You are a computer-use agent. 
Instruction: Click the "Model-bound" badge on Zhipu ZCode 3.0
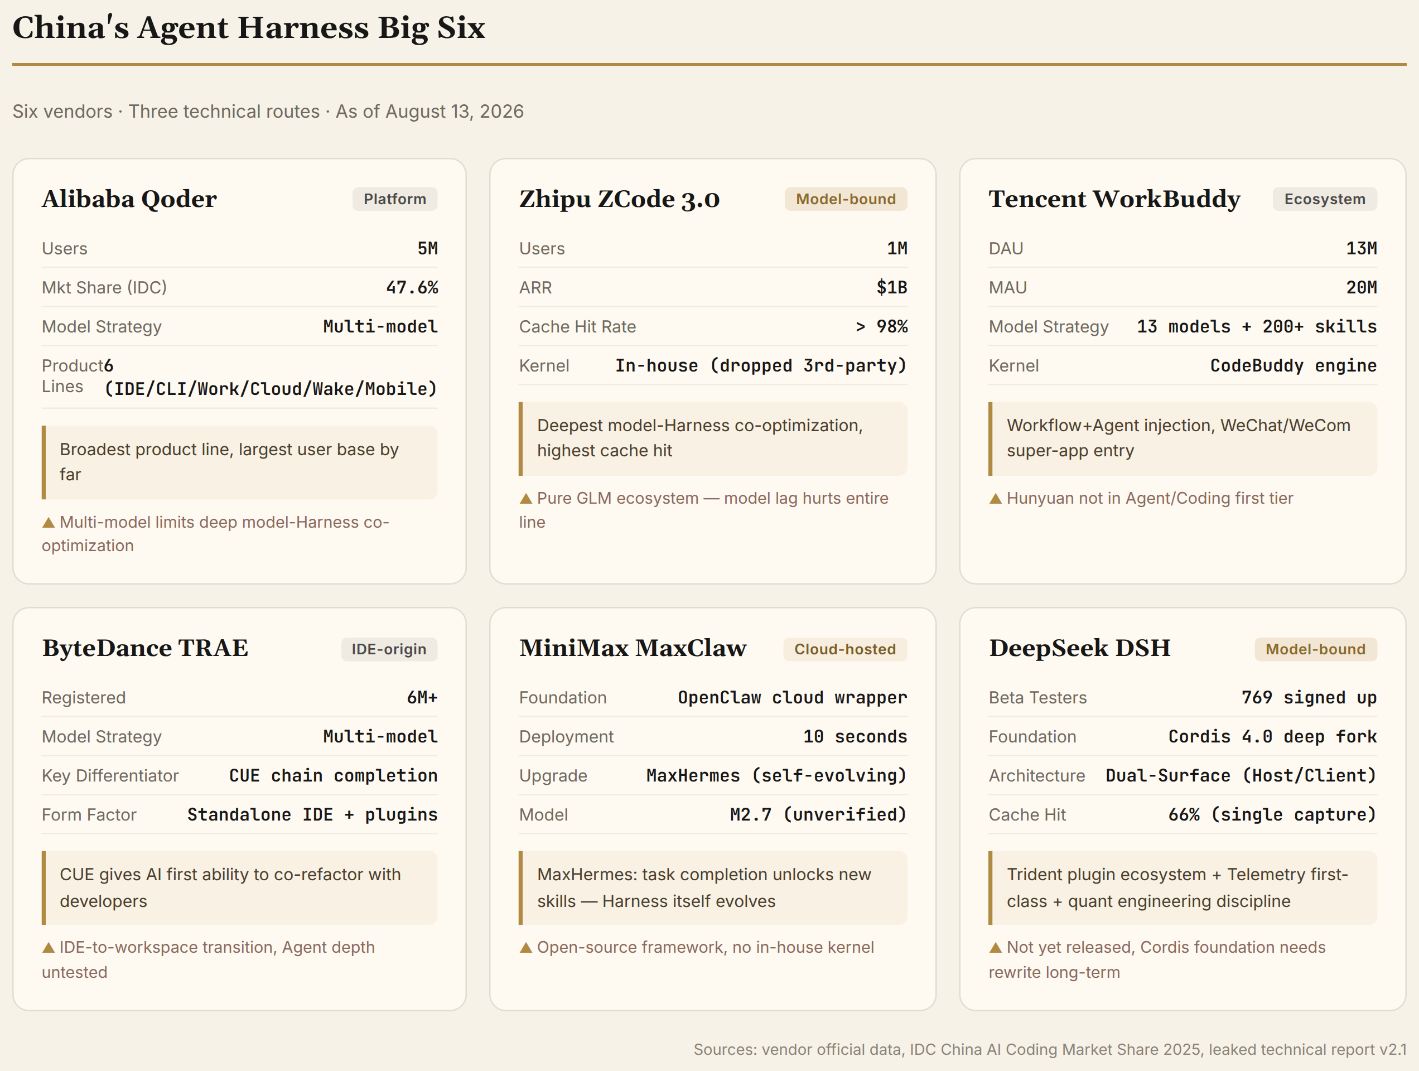click(x=846, y=199)
